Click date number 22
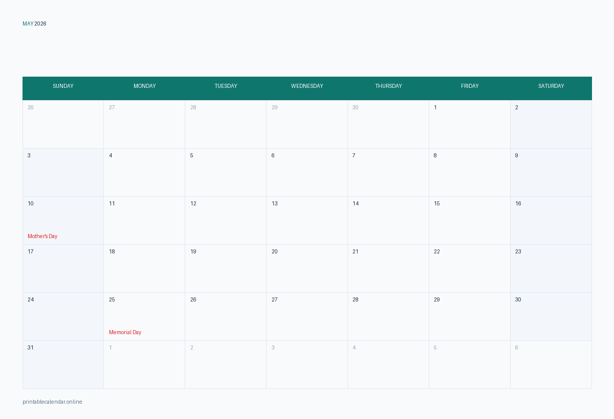Image resolution: width=614 pixels, height=419 pixels. (x=437, y=252)
